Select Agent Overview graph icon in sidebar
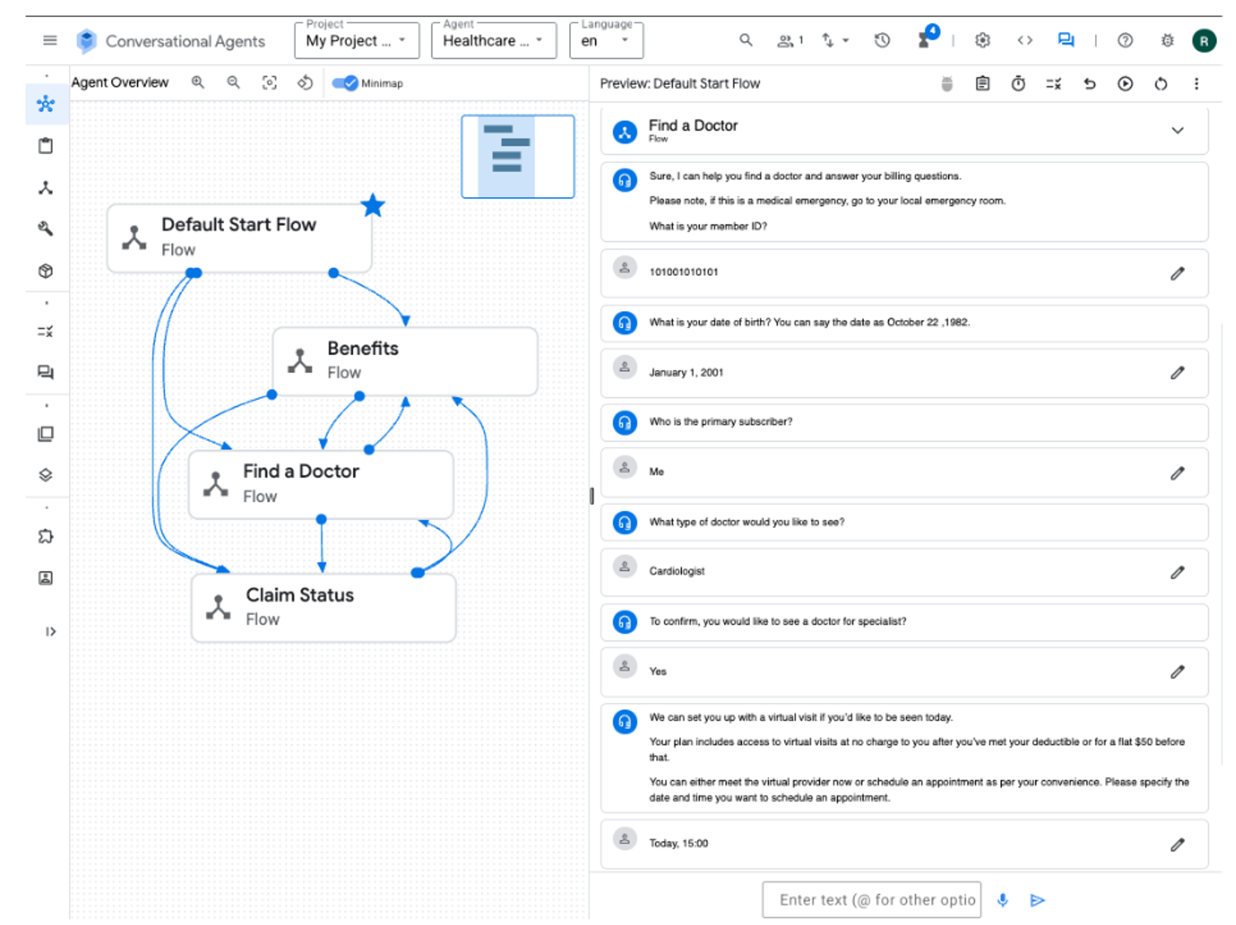Screen dimensions: 1236x925 46,104
